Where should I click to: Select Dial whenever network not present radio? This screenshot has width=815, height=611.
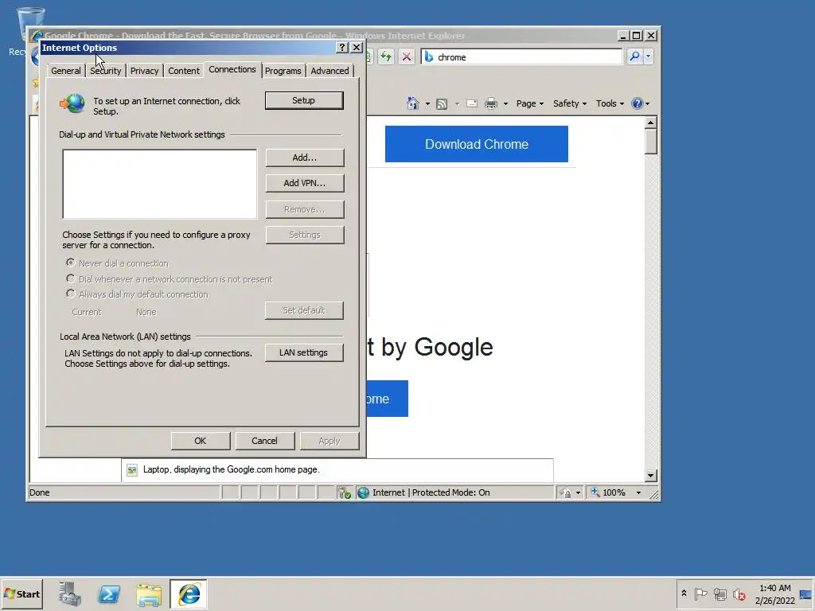(71, 278)
